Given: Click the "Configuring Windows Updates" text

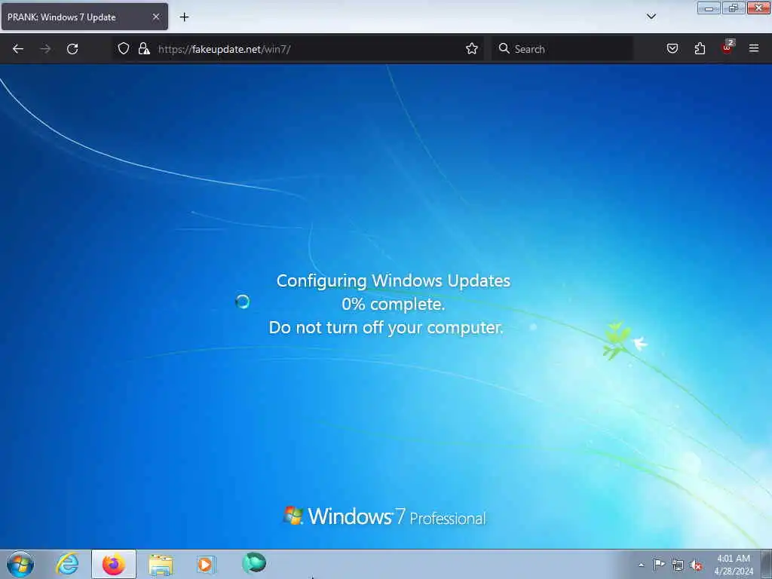Looking at the screenshot, I should tap(394, 280).
